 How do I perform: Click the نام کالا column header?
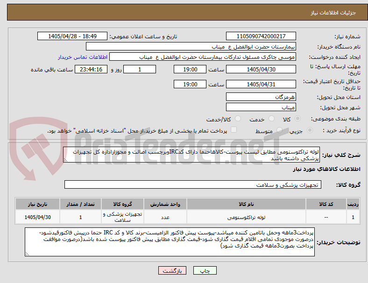(x=246, y=204)
